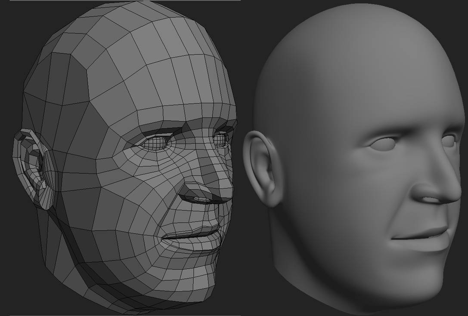The width and height of the screenshot is (468, 316).
Task: Click the wireframe head's ear
Action: tap(34, 169)
